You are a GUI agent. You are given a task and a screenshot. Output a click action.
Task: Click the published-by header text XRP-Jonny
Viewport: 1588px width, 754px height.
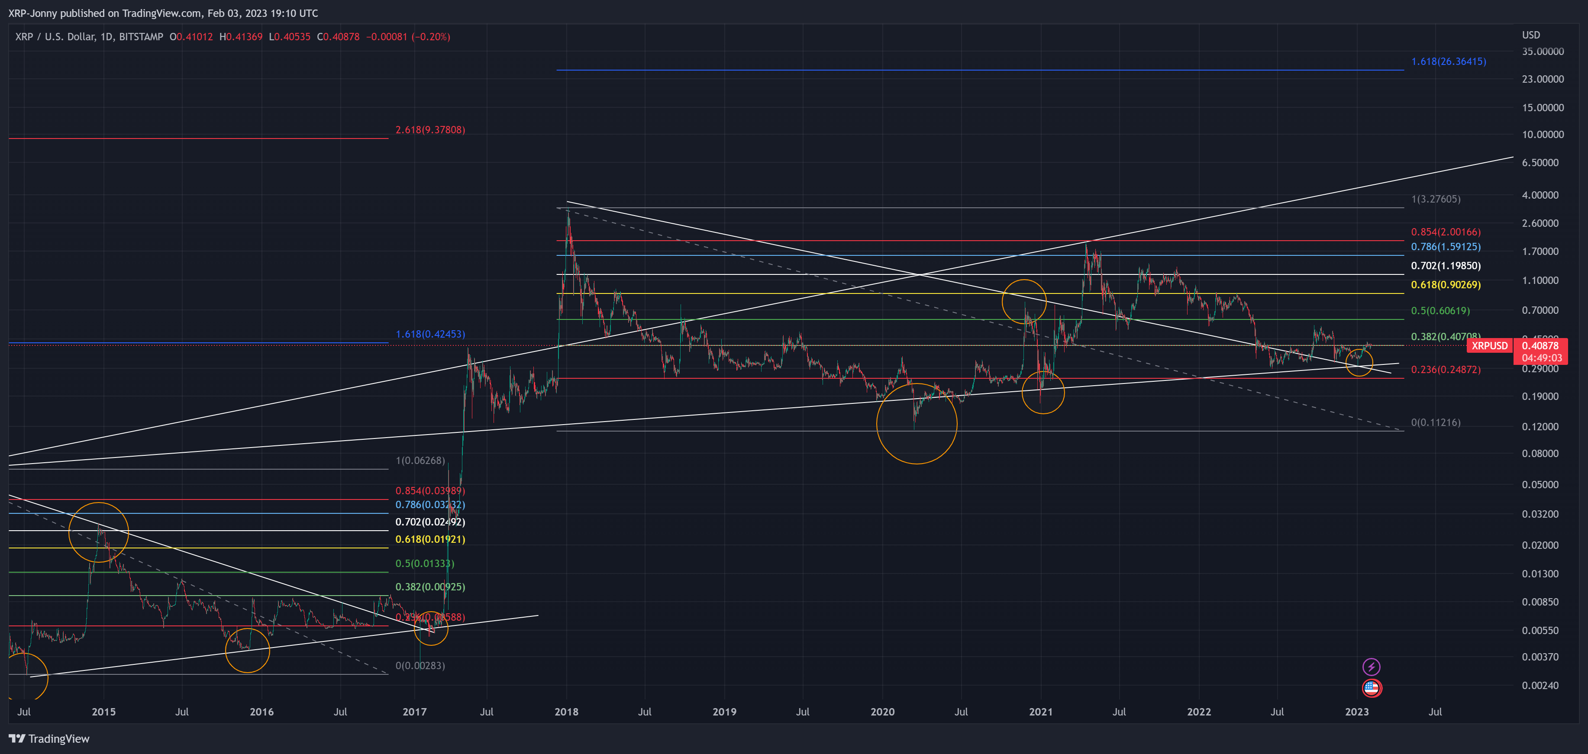[32, 13]
